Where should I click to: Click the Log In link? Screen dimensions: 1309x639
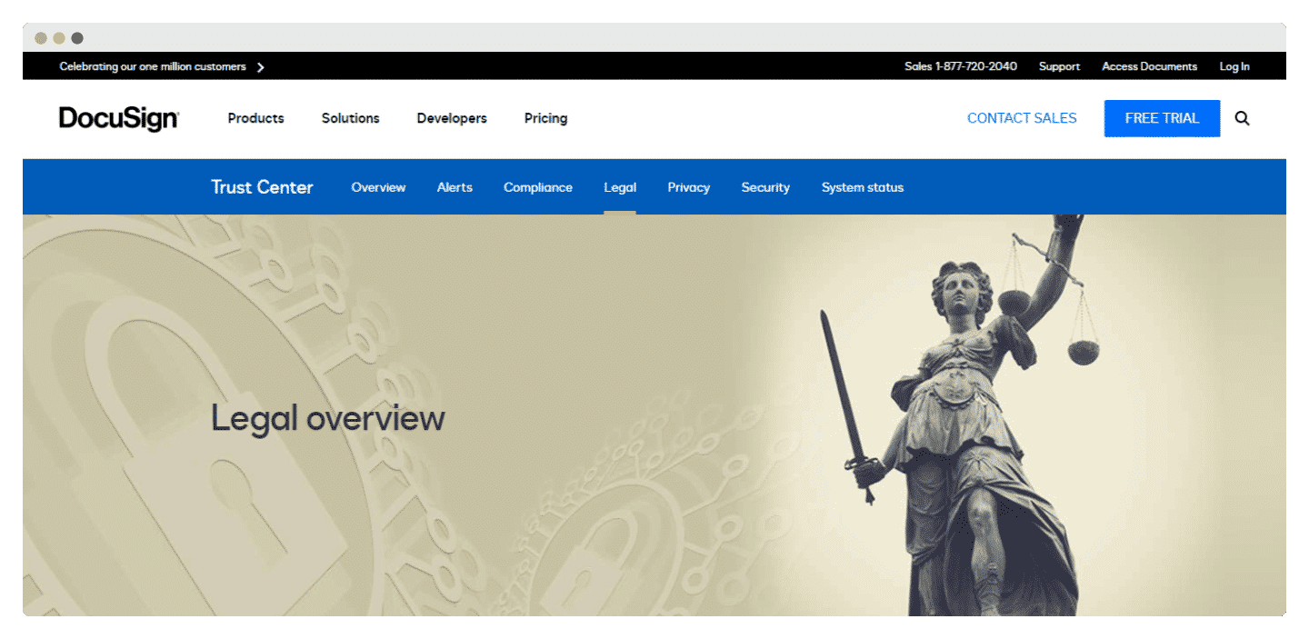pos(1234,66)
